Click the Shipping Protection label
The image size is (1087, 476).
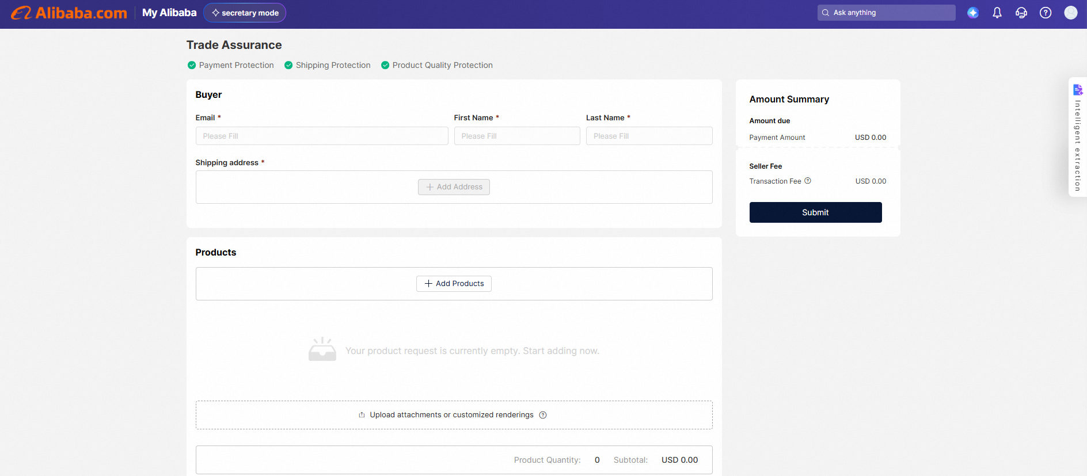pos(333,65)
